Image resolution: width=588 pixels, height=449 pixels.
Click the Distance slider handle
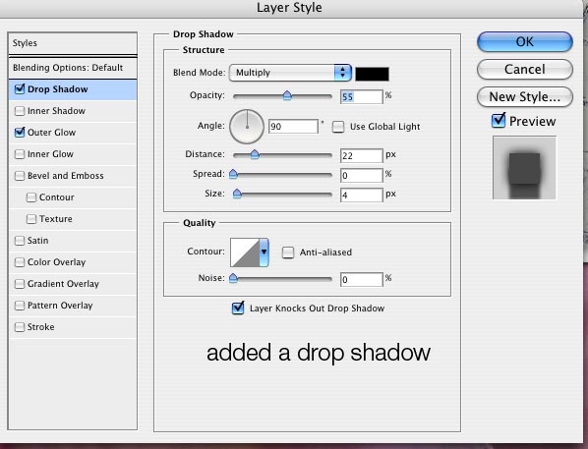pos(255,154)
